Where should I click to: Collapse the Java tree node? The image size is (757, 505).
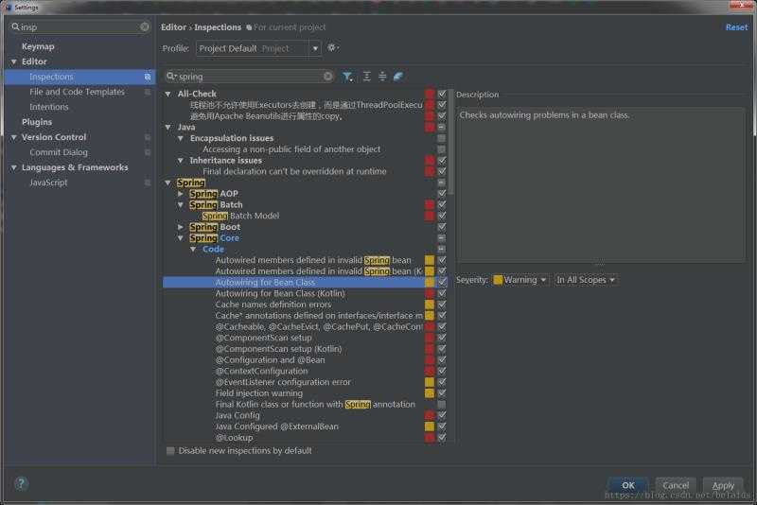click(168, 128)
